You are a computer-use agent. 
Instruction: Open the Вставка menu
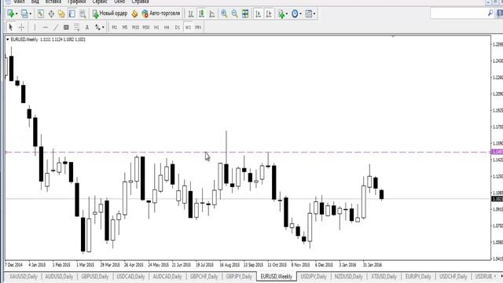click(x=53, y=2)
